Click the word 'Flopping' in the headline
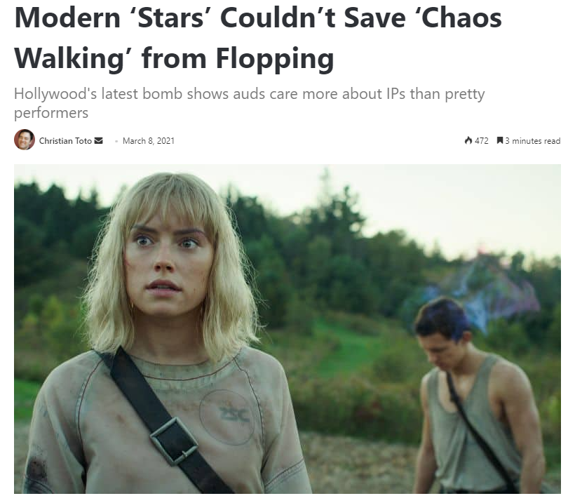The image size is (568, 503). [275, 58]
